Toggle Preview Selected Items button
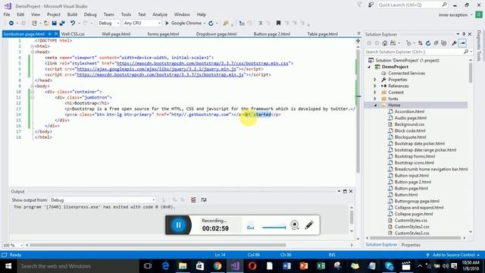485x273 pixels. [462, 43]
